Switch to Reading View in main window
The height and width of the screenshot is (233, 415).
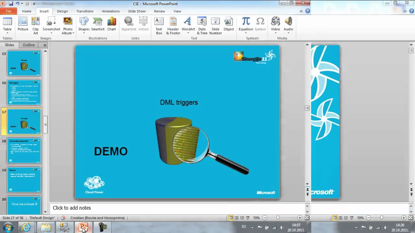point(242,218)
